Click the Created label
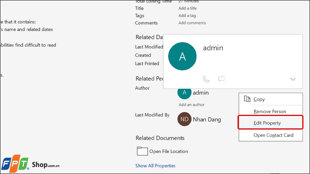This screenshot has width=310, height=174. [x=143, y=55]
